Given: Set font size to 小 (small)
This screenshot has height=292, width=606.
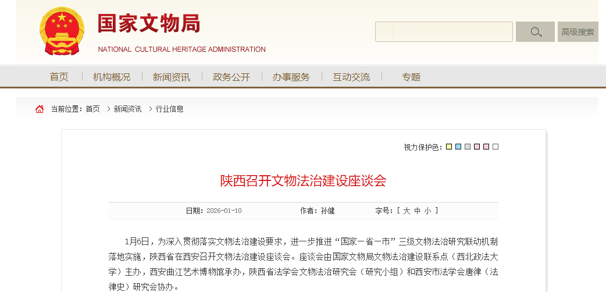Looking at the screenshot, I should tap(427, 211).
